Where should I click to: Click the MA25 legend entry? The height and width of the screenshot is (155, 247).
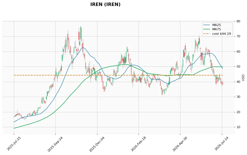pos(212,25)
